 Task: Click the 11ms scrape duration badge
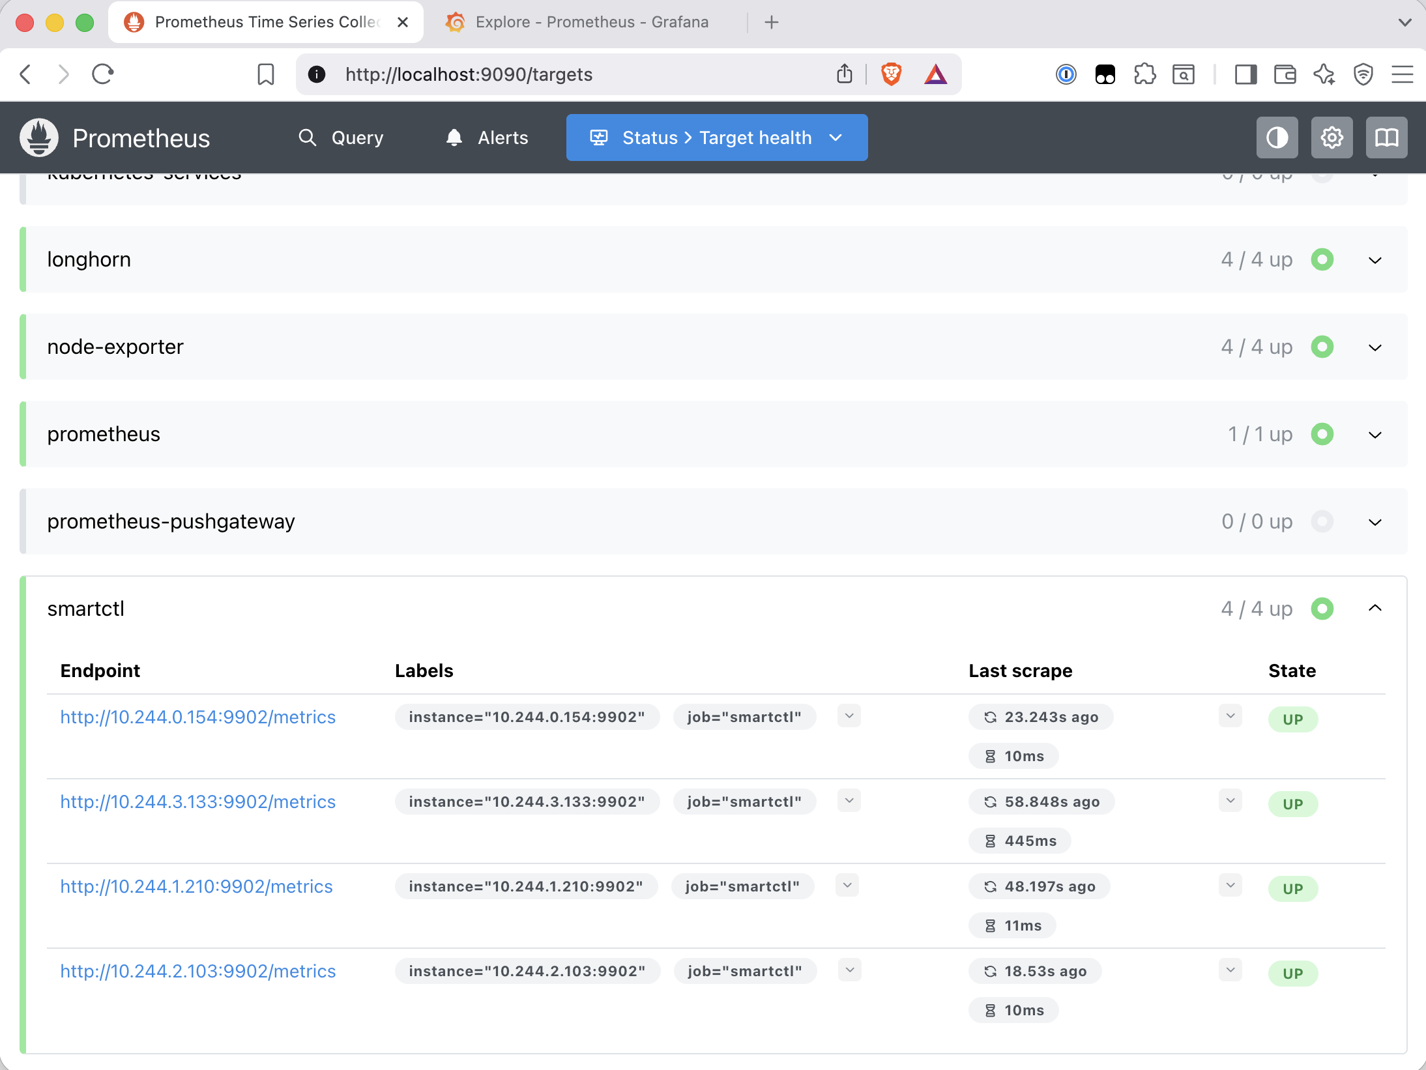[1013, 925]
